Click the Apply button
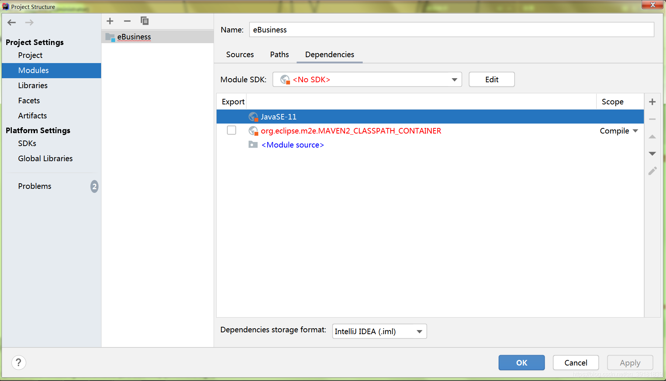This screenshot has height=381, width=666. click(630, 363)
